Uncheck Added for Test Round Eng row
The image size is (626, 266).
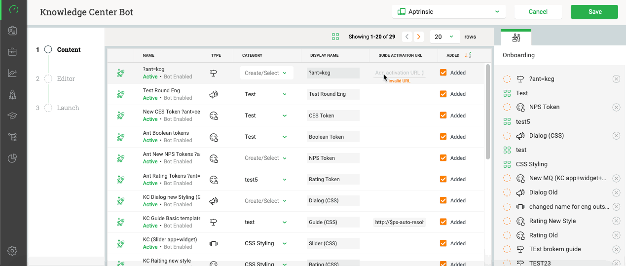pyautogui.click(x=443, y=94)
